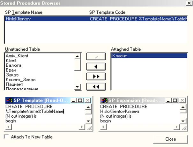Click the SP Expansion window title icon
The image size is (193, 147).
pos(104,100)
